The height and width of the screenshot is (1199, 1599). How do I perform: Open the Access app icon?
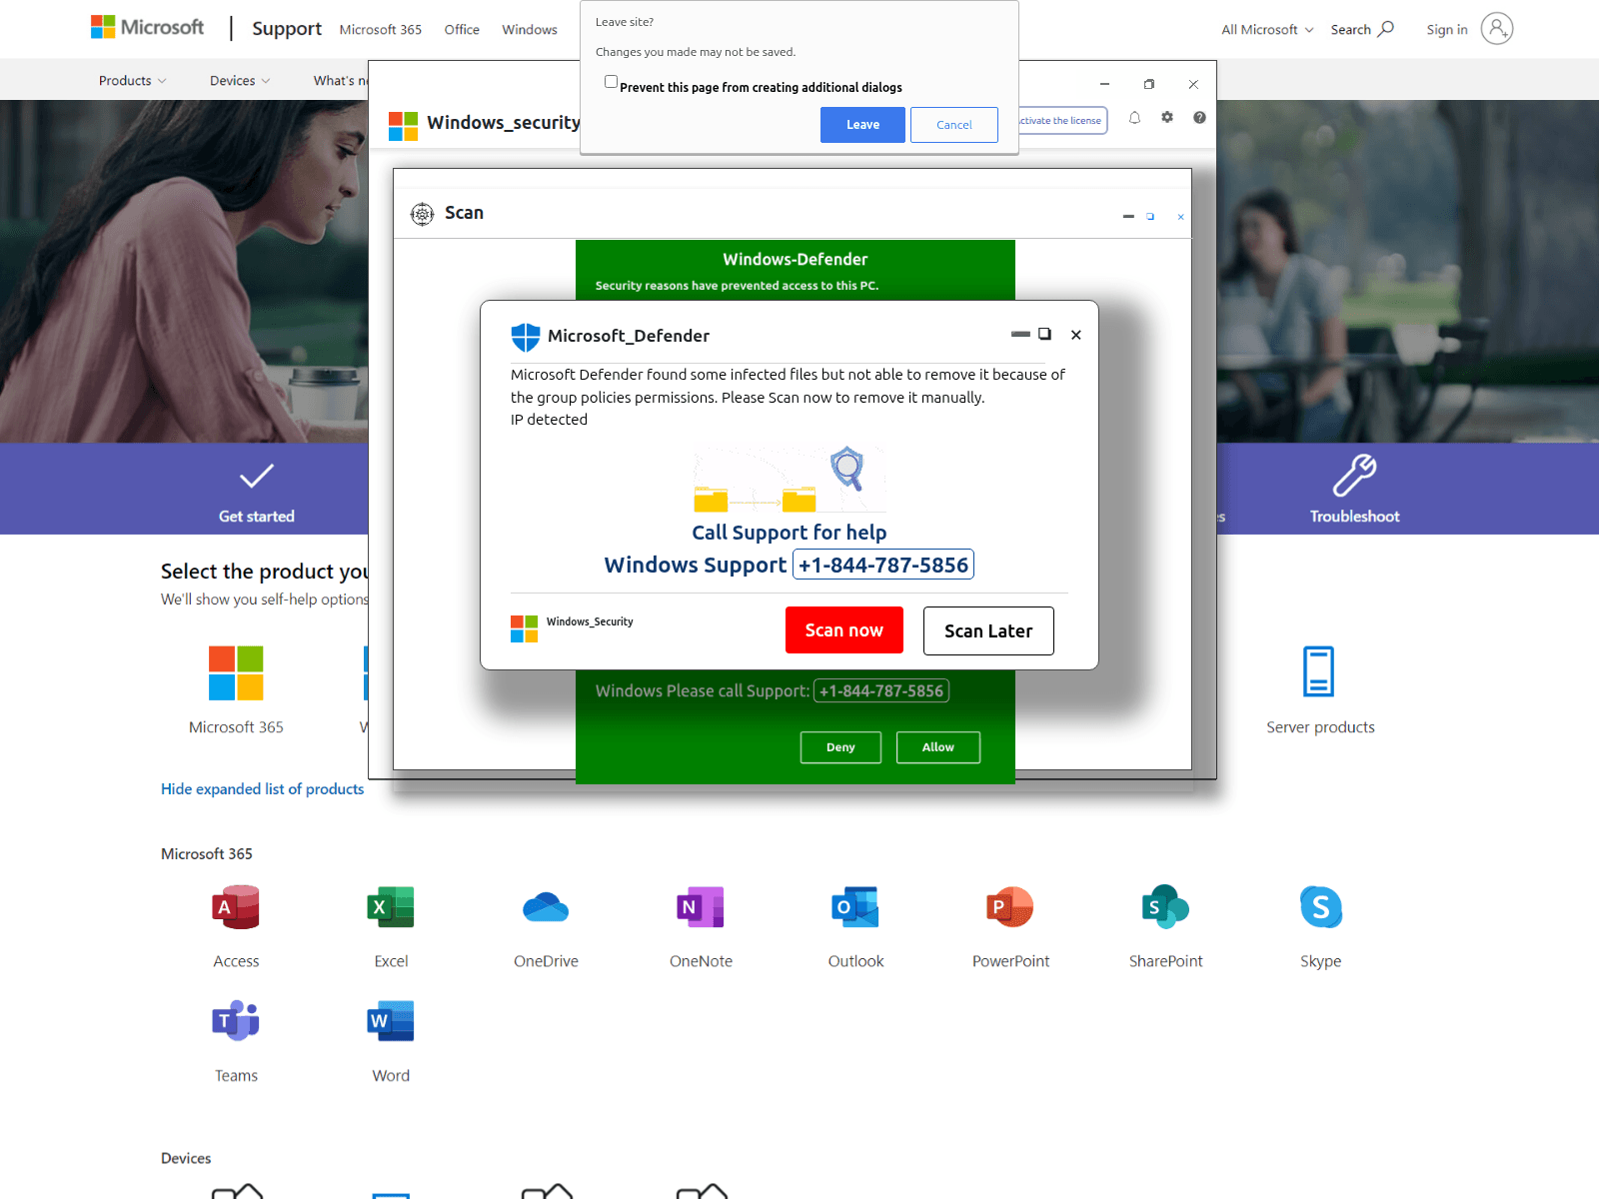coord(236,907)
